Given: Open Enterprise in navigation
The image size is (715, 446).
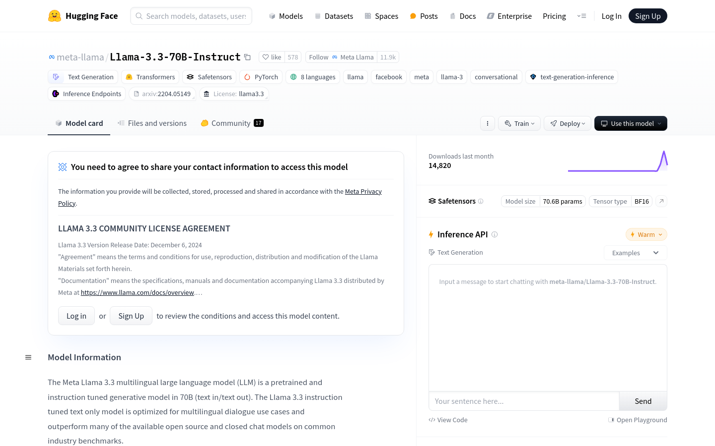Looking at the screenshot, I should 509,16.
